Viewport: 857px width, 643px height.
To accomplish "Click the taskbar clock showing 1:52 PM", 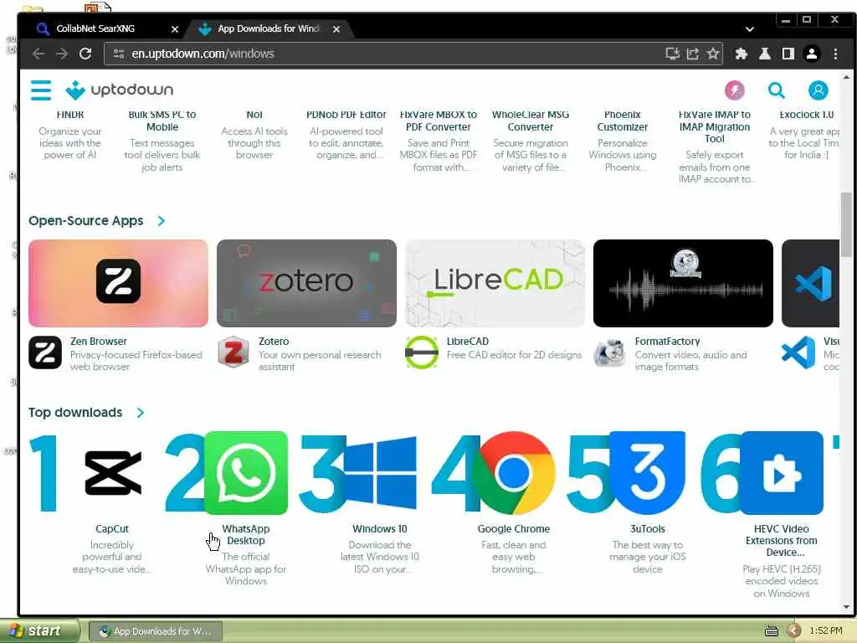I will 826,631.
